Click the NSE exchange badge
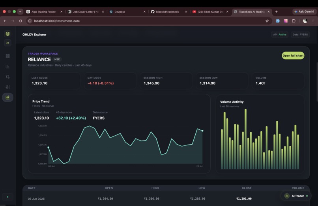318x206 pixels. click(x=57, y=59)
